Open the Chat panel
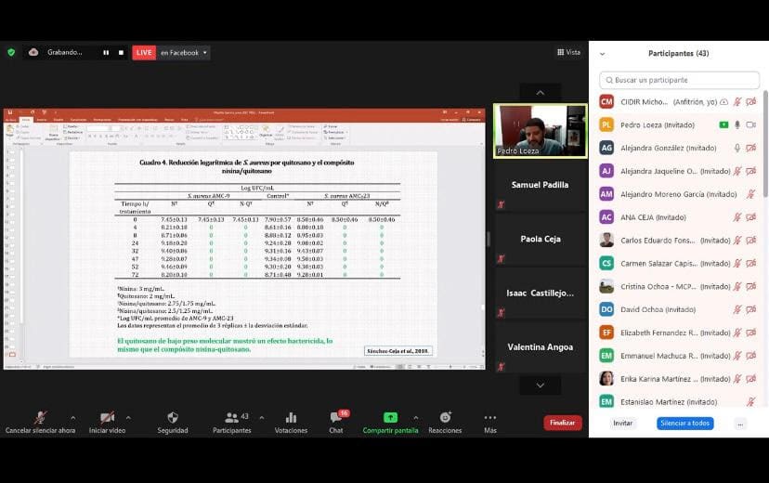 [x=336, y=418]
